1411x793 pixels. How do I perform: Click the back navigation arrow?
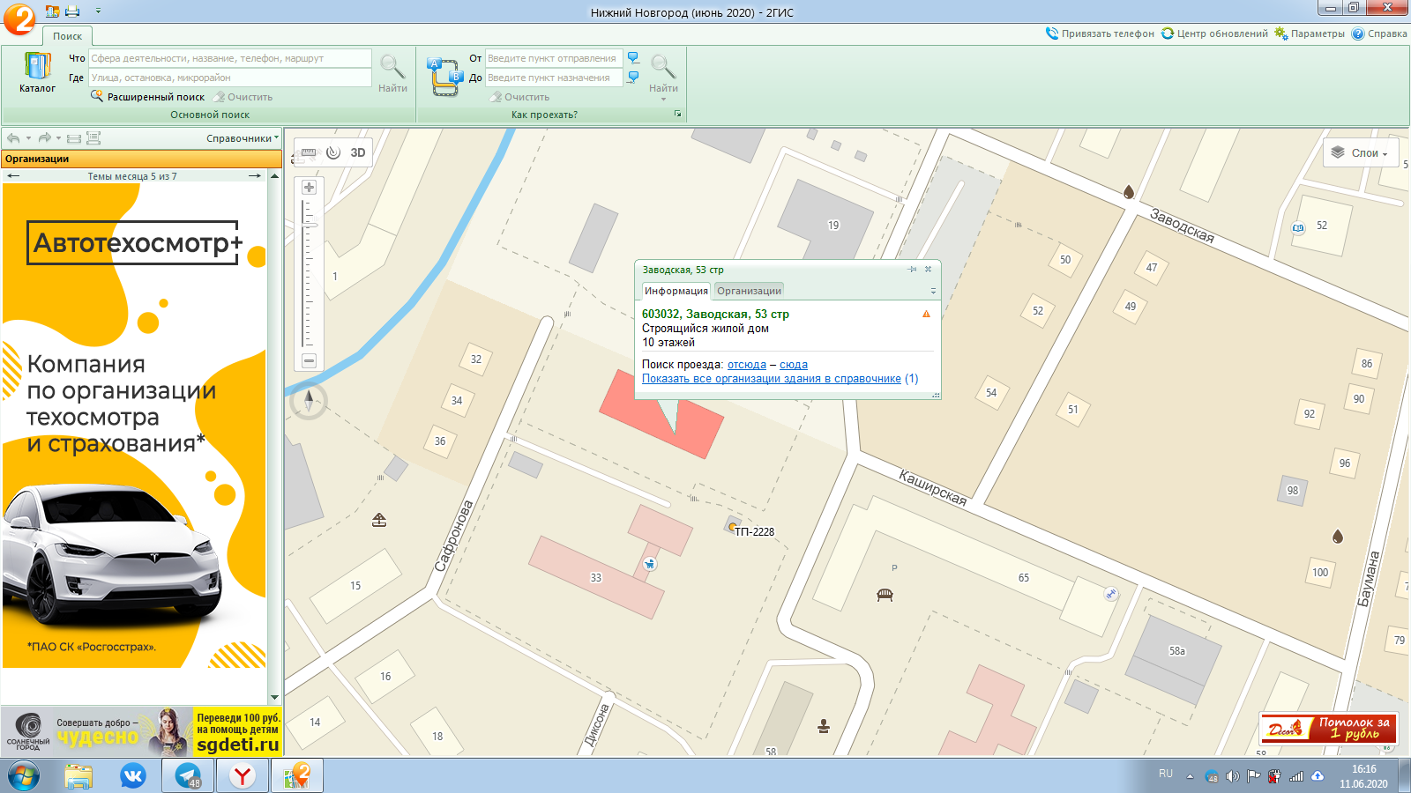13,138
